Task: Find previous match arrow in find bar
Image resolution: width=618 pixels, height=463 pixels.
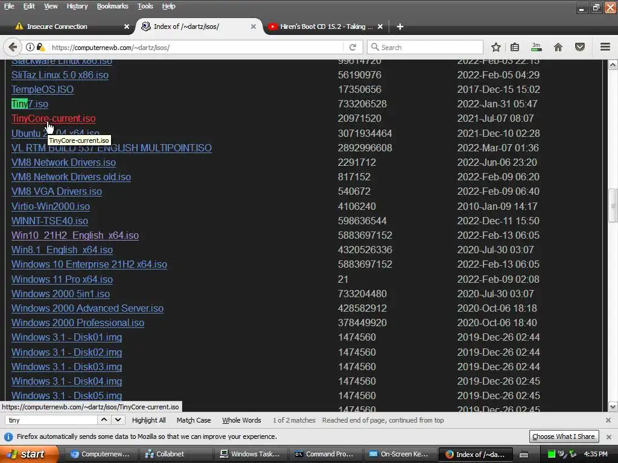Action: pyautogui.click(x=104, y=420)
